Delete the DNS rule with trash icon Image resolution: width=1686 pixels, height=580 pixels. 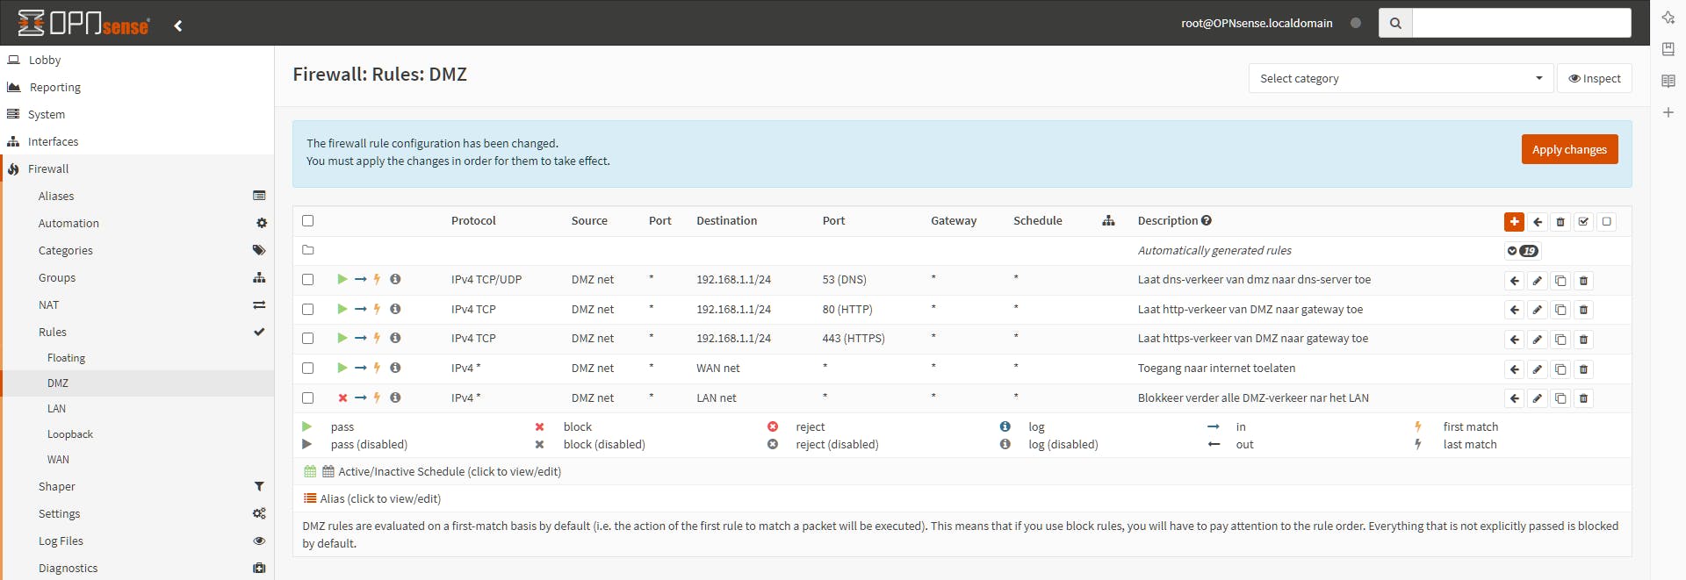point(1583,281)
